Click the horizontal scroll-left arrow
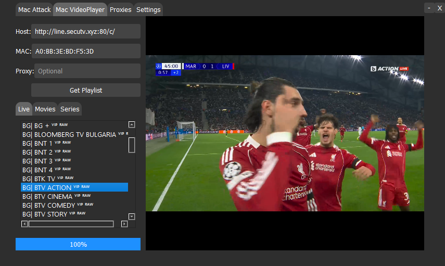This screenshot has height=266, width=445. click(24, 224)
